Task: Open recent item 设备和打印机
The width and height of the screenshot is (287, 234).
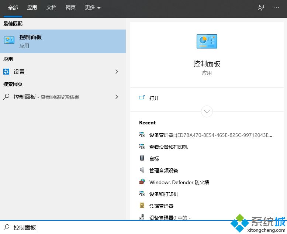Action: (x=164, y=194)
